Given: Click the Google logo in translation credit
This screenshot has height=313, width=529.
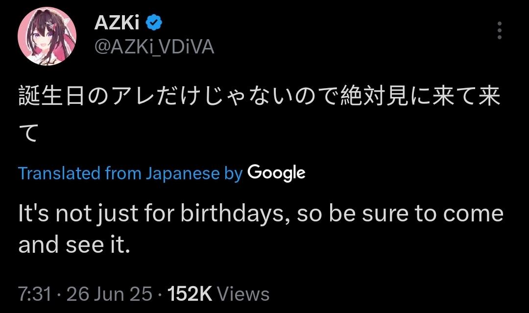Looking at the screenshot, I should pyautogui.click(x=276, y=173).
